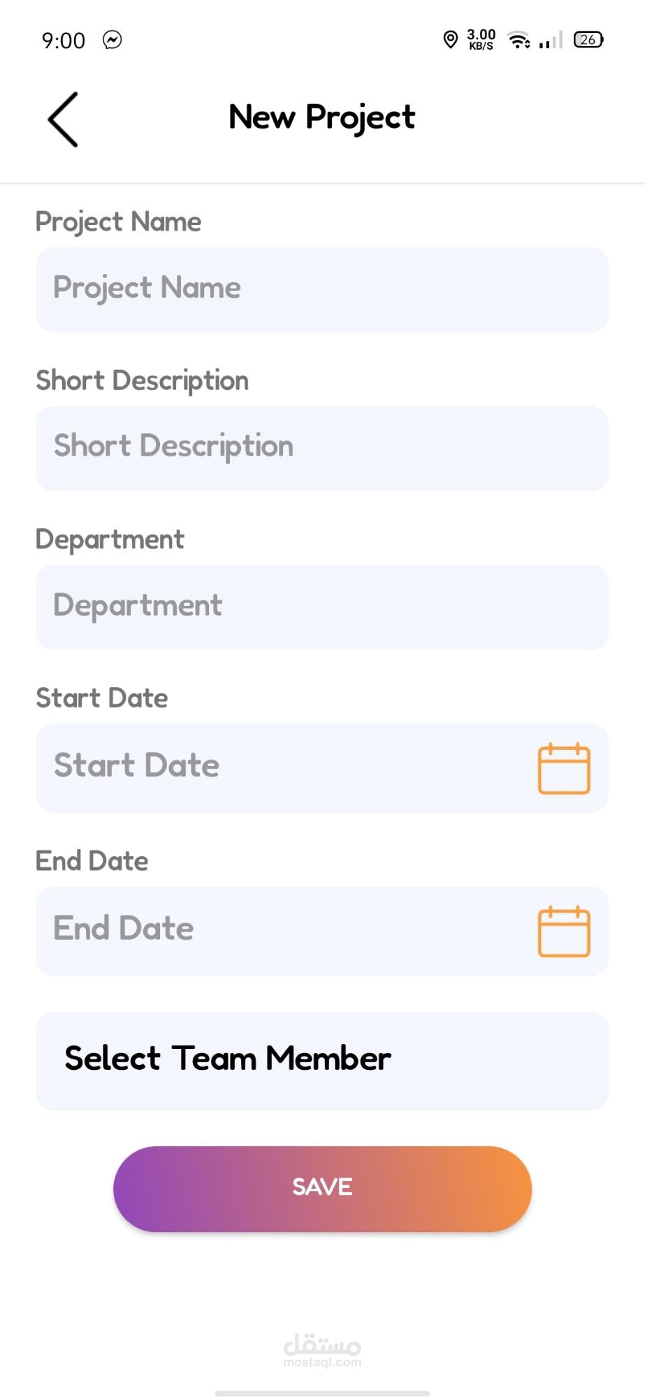The height and width of the screenshot is (1397, 645).
Task: Tap the network speed KB/S indicator
Action: 481,40
